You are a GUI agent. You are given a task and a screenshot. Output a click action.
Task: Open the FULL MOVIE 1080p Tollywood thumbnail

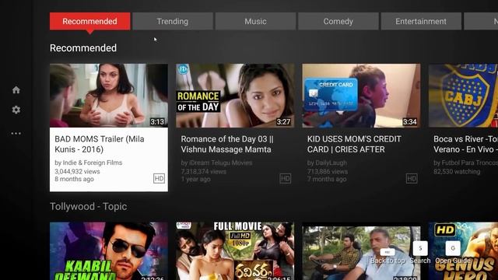click(235, 251)
